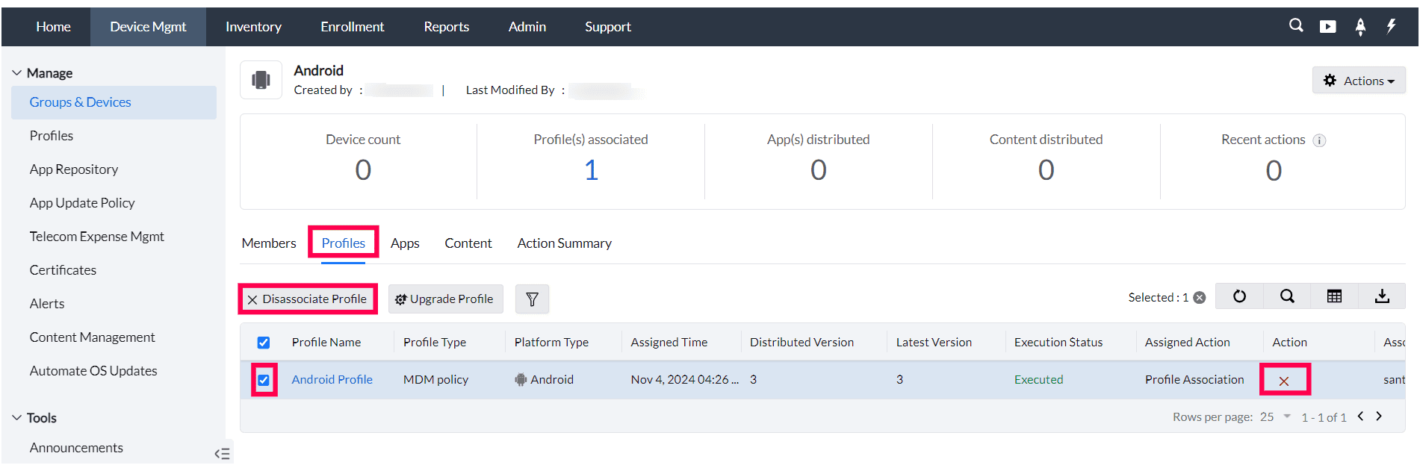Clear the Selected: 1 count
Screen dimensions: 1420x465
click(x=1200, y=298)
